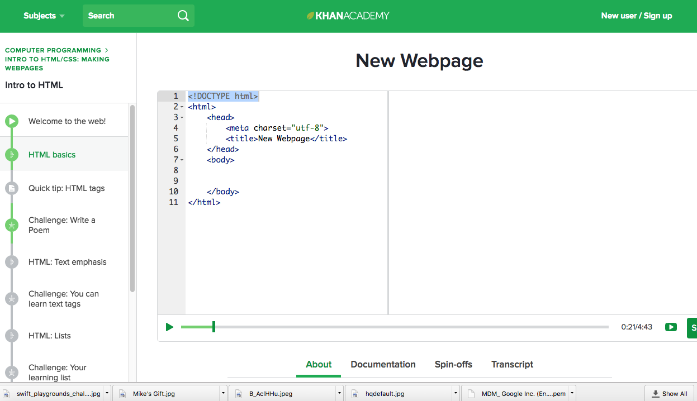Click the Computer Programming breadcrumb link

(53, 50)
